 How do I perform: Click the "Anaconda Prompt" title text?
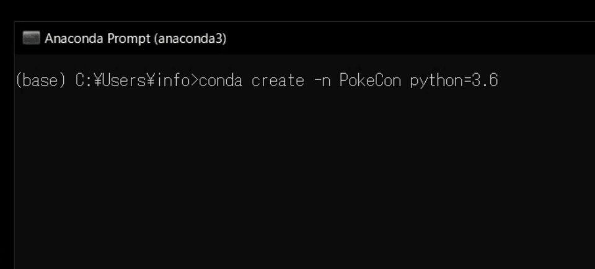pos(97,38)
